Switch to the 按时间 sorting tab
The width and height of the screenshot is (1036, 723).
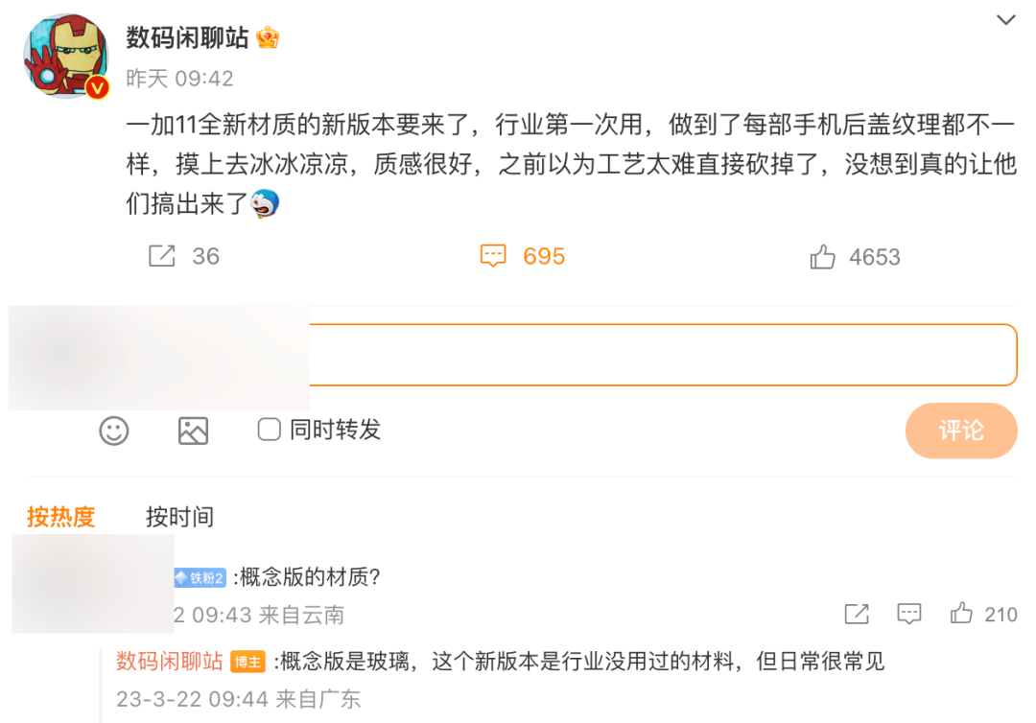[179, 517]
